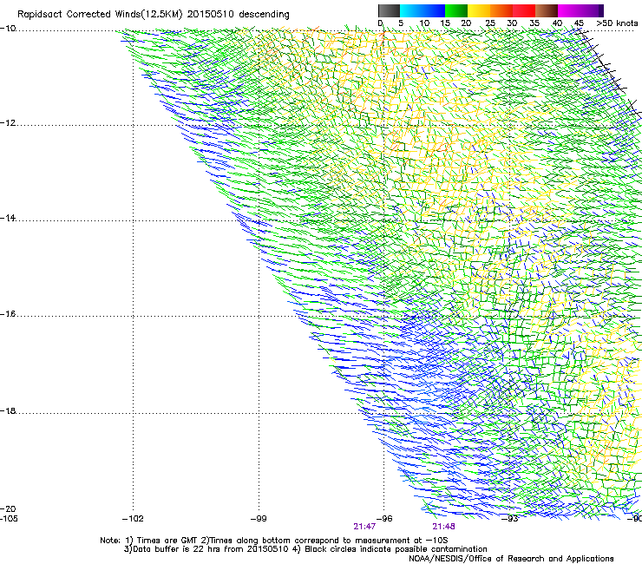Screen dimensions: 642x564
Task: Click the -96 longitude axis label
Action: (x=384, y=519)
